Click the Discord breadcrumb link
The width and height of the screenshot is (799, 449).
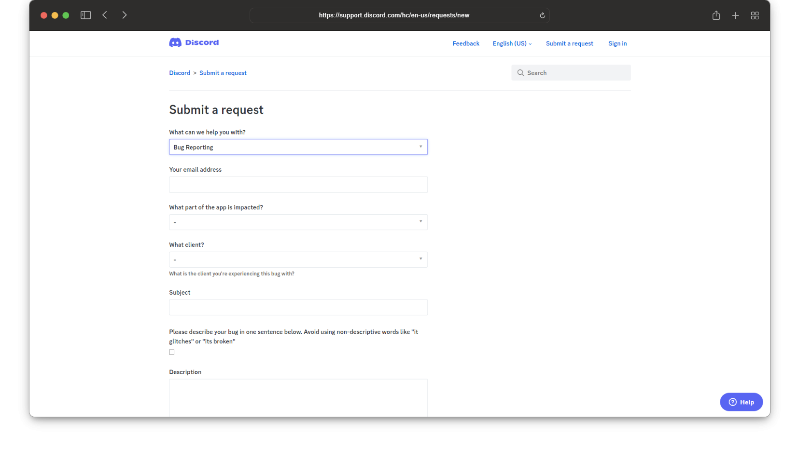coord(180,73)
